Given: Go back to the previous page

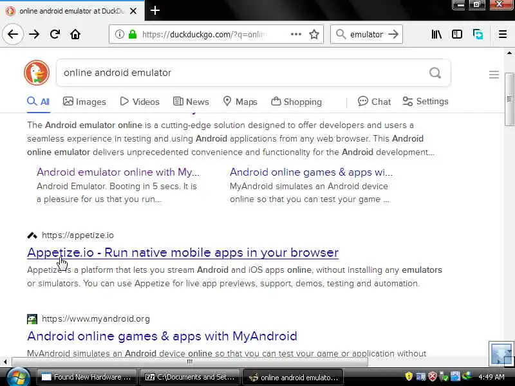Looking at the screenshot, I should [x=13, y=34].
